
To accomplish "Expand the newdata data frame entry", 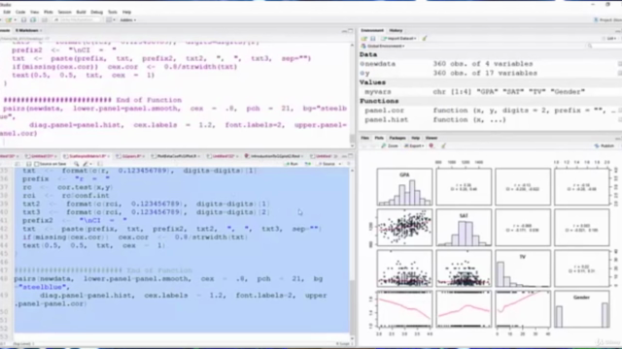I will coord(362,64).
